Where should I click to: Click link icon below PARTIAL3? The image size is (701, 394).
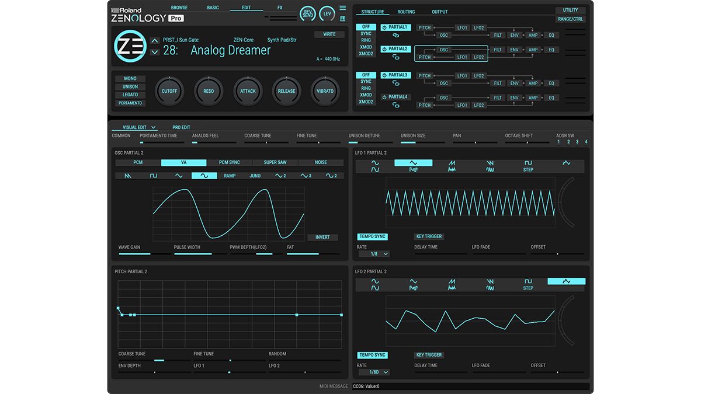tap(395, 83)
